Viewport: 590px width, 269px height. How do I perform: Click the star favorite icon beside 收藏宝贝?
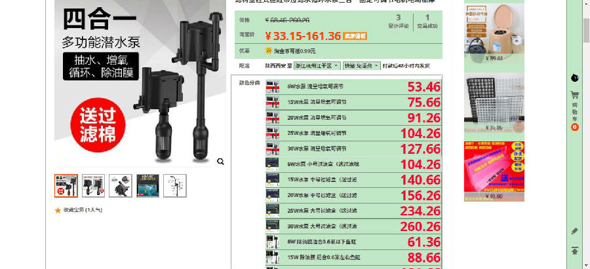pos(58,210)
